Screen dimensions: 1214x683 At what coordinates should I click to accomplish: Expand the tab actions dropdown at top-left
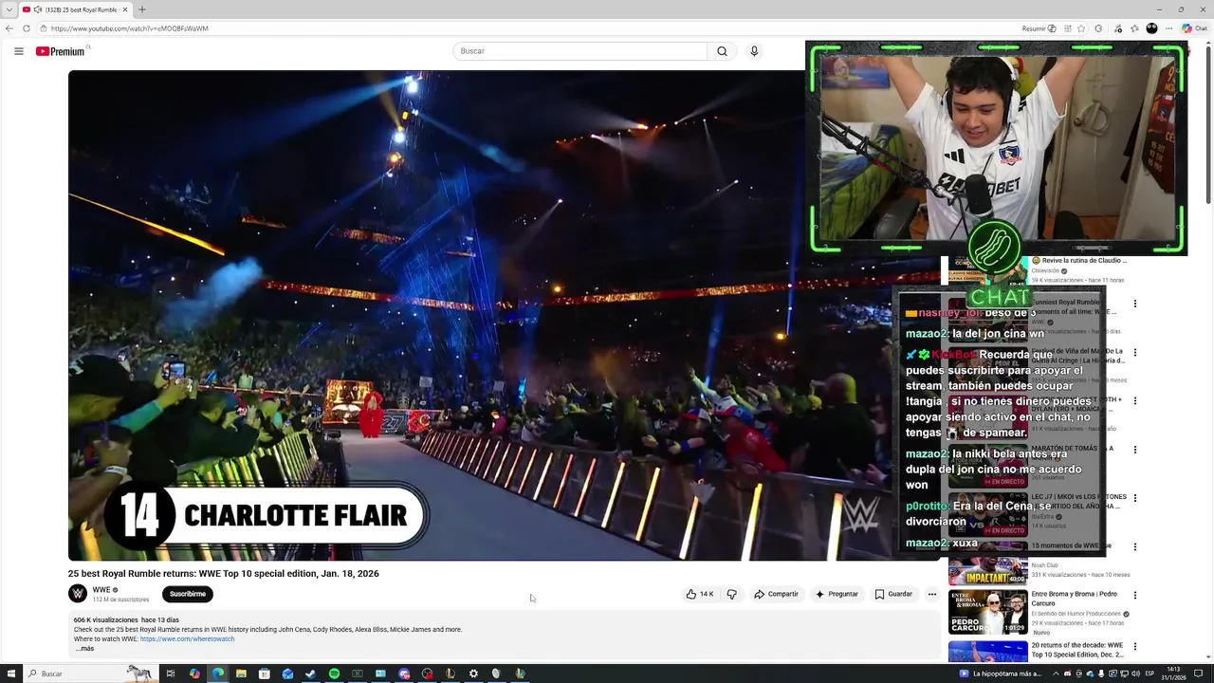9,9
